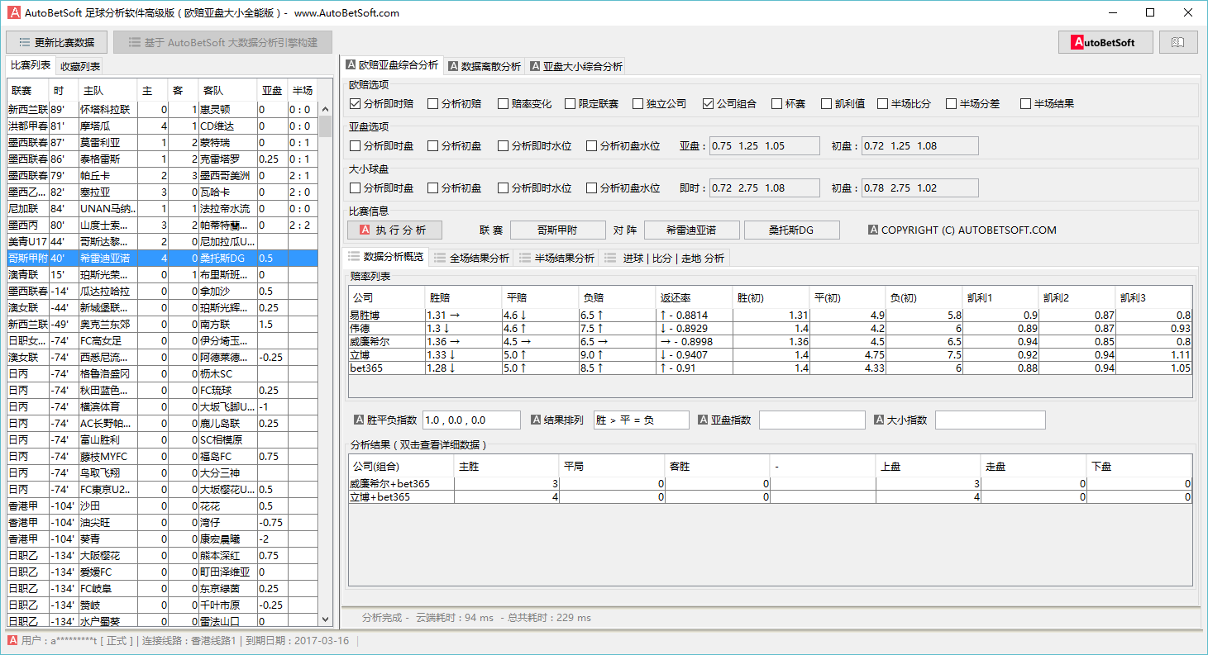This screenshot has width=1208, height=655.
Task: Click the match list scroll up arrow
Action: [325, 107]
